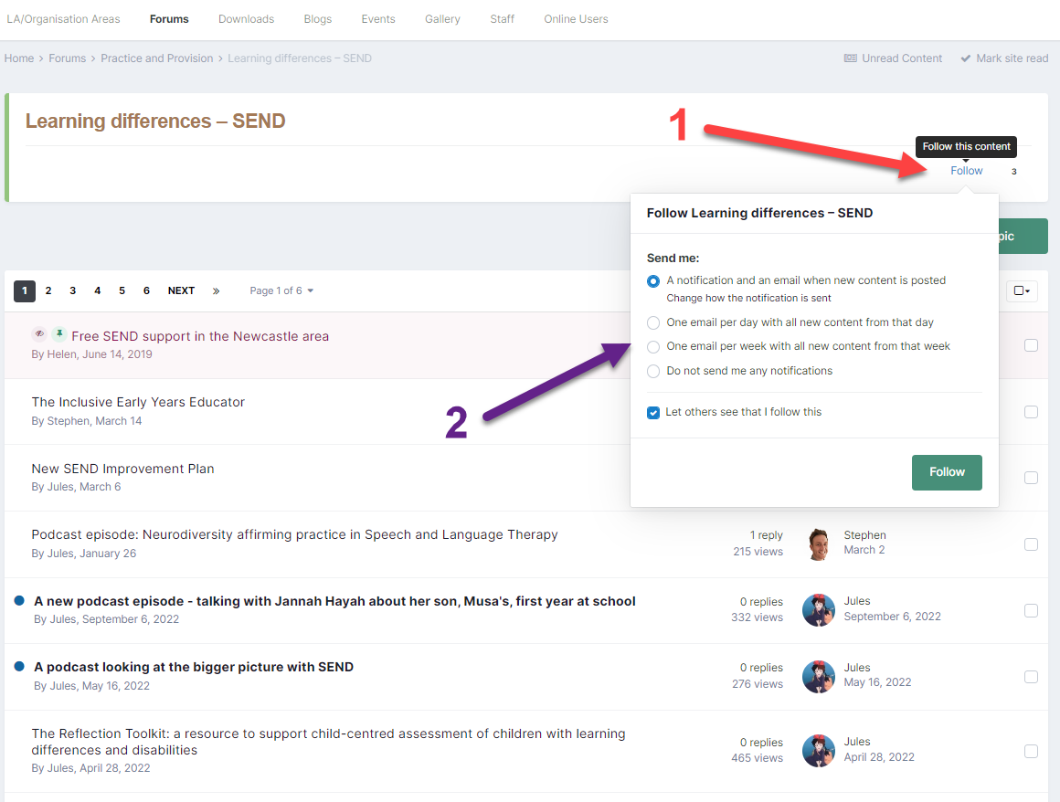Open topic Free SEND support in the Newcastle area
Viewport: 1060px width, 802px height.
pos(200,336)
